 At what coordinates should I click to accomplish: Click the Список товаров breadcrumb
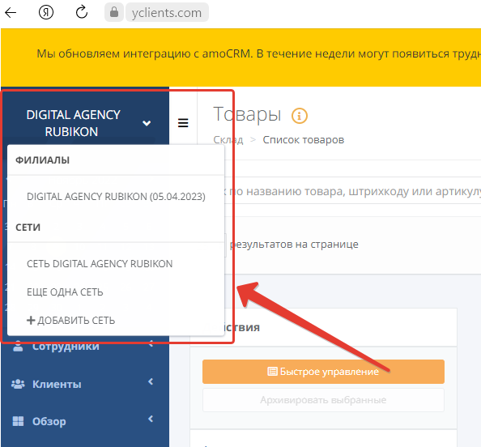tap(304, 140)
